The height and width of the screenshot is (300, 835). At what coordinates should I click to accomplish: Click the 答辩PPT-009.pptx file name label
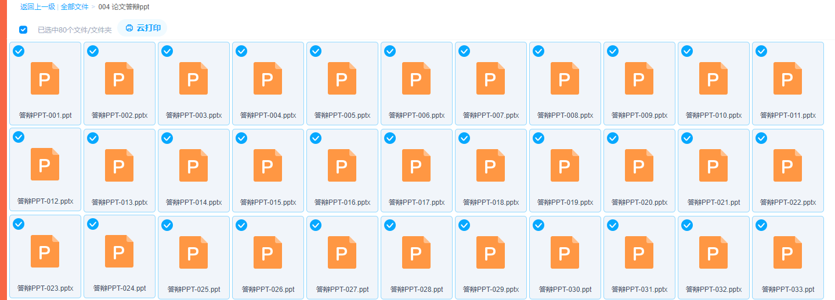[x=639, y=115]
